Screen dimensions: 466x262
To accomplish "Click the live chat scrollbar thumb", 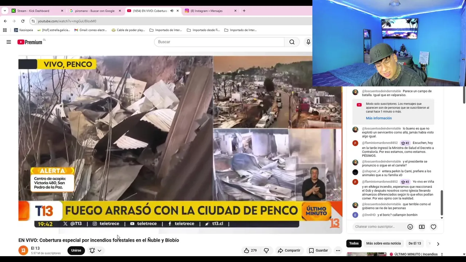I will pyautogui.click(x=442, y=203).
